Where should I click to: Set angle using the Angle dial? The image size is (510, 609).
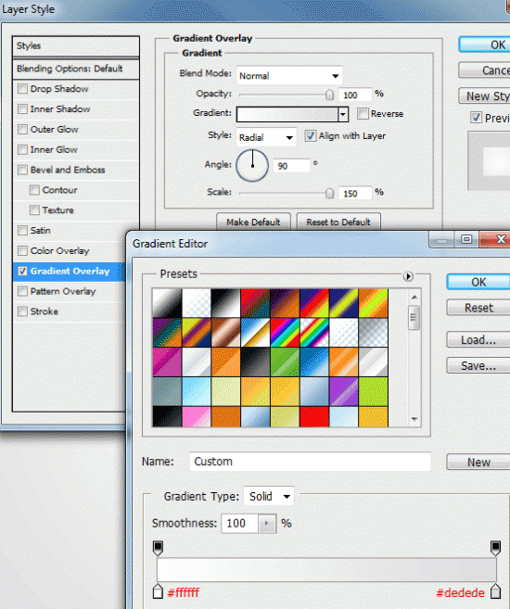click(252, 165)
